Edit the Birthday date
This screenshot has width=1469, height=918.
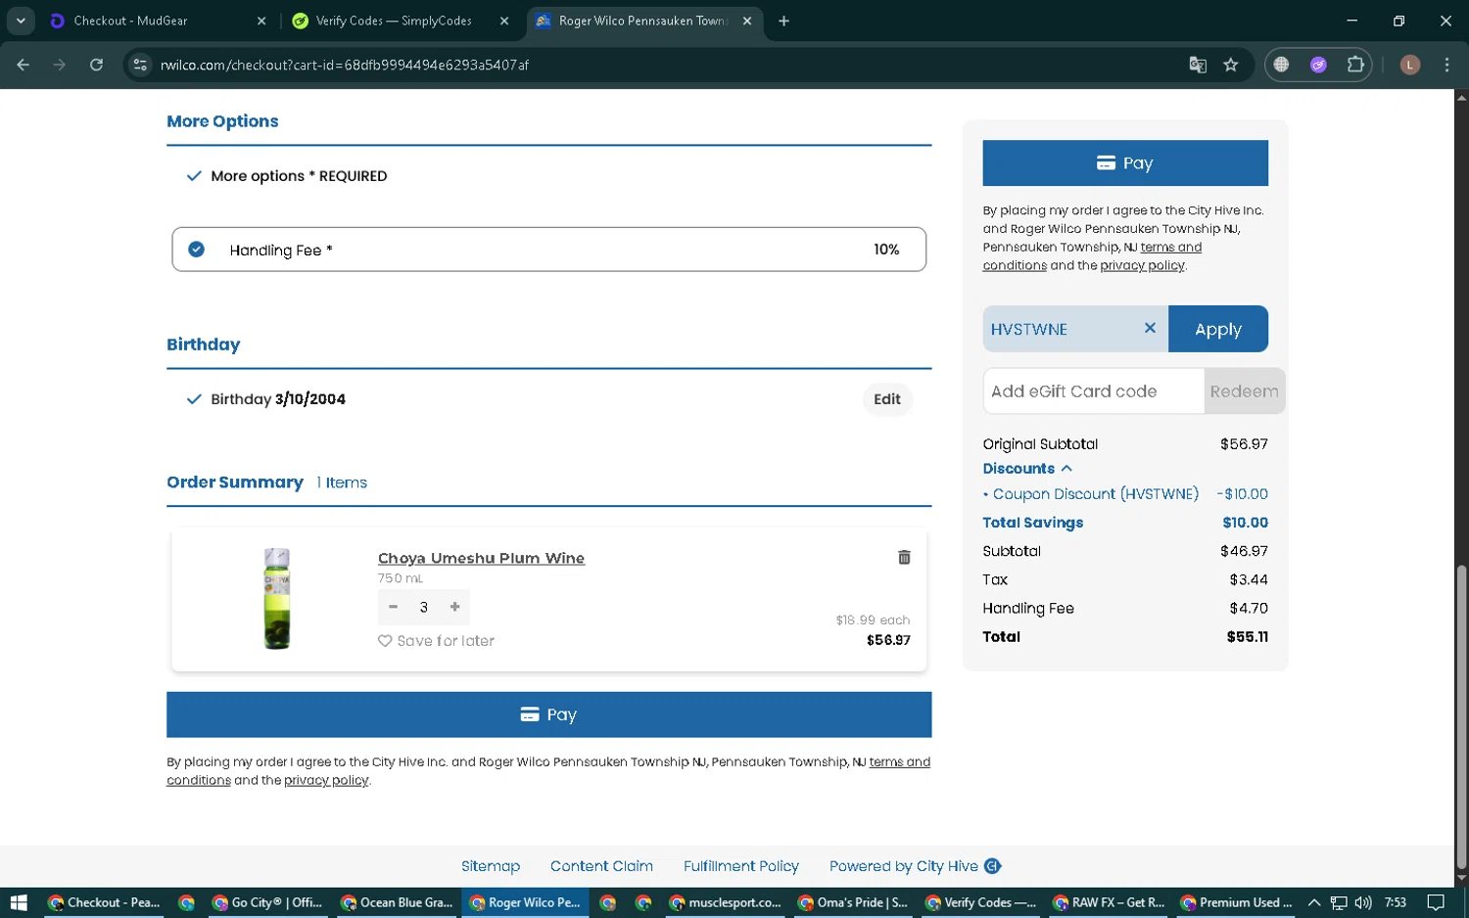click(886, 399)
